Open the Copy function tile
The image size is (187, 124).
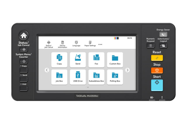59,60
